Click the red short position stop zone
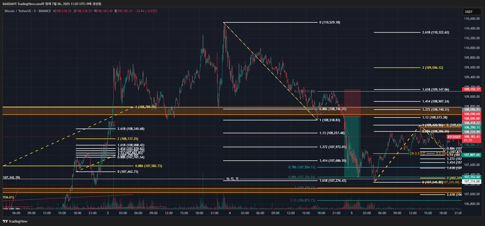 [352, 103]
